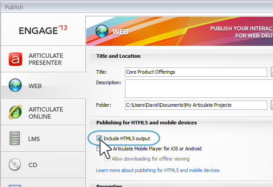Click the globe icon in the WEB banner
273x187 pixels.
point(102,31)
